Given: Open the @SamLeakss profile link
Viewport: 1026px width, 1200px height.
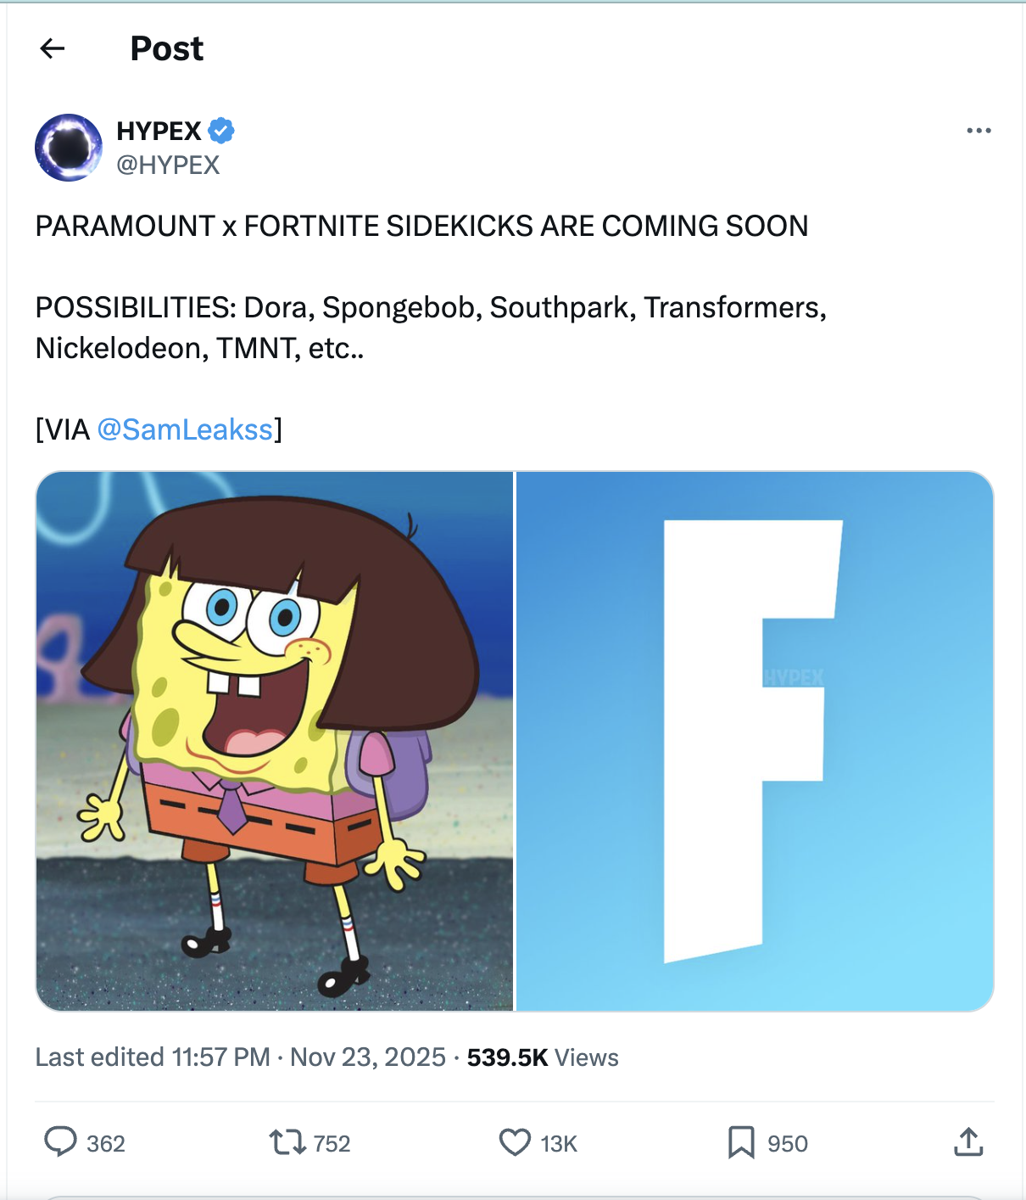Looking at the screenshot, I should [x=187, y=429].
